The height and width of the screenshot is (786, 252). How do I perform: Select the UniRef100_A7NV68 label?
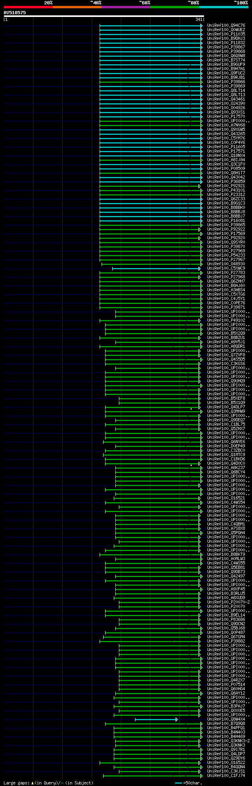[x=226, y=125]
